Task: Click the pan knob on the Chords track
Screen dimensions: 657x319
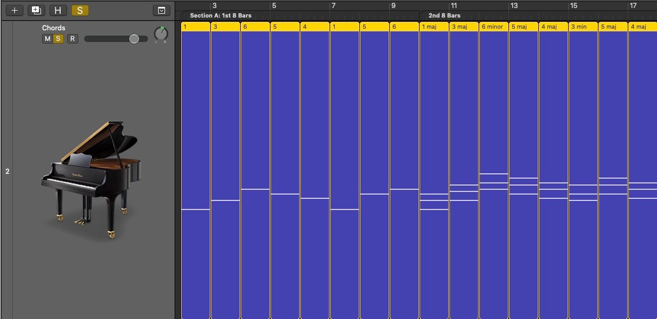Action: point(161,33)
